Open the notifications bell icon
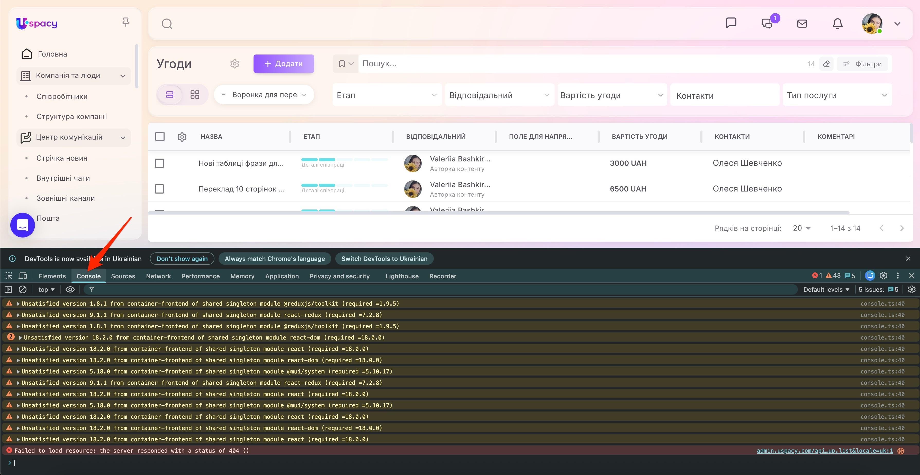The image size is (920, 475). 837,24
